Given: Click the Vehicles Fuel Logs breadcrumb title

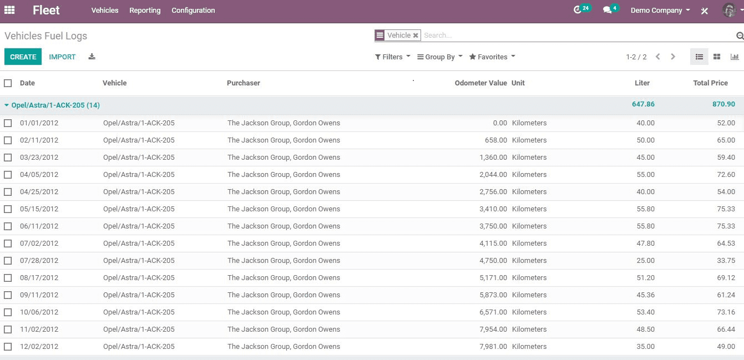Looking at the screenshot, I should click(46, 36).
